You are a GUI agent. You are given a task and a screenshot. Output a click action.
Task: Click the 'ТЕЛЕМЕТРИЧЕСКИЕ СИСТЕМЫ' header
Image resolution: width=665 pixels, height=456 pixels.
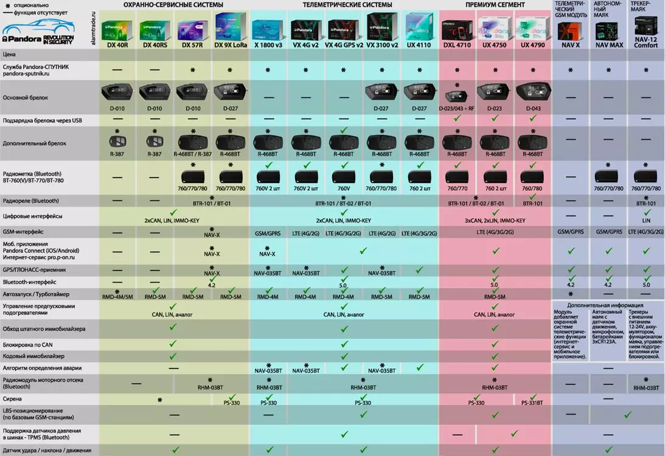click(x=347, y=5)
